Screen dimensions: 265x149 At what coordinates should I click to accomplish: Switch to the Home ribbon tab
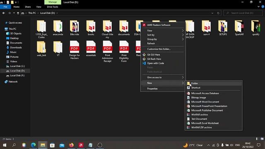pos(17,7)
